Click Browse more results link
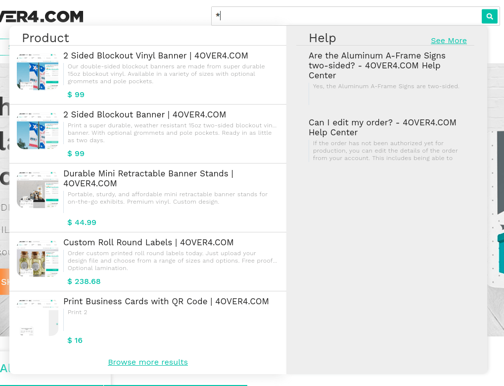 click(148, 362)
